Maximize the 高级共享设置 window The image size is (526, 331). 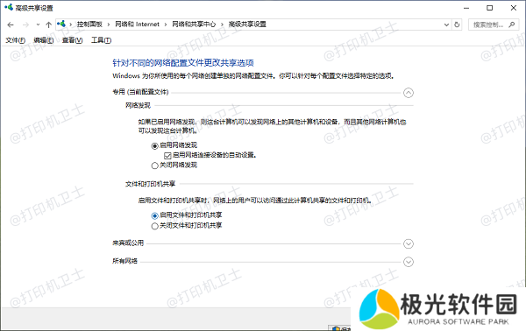tap(490, 8)
